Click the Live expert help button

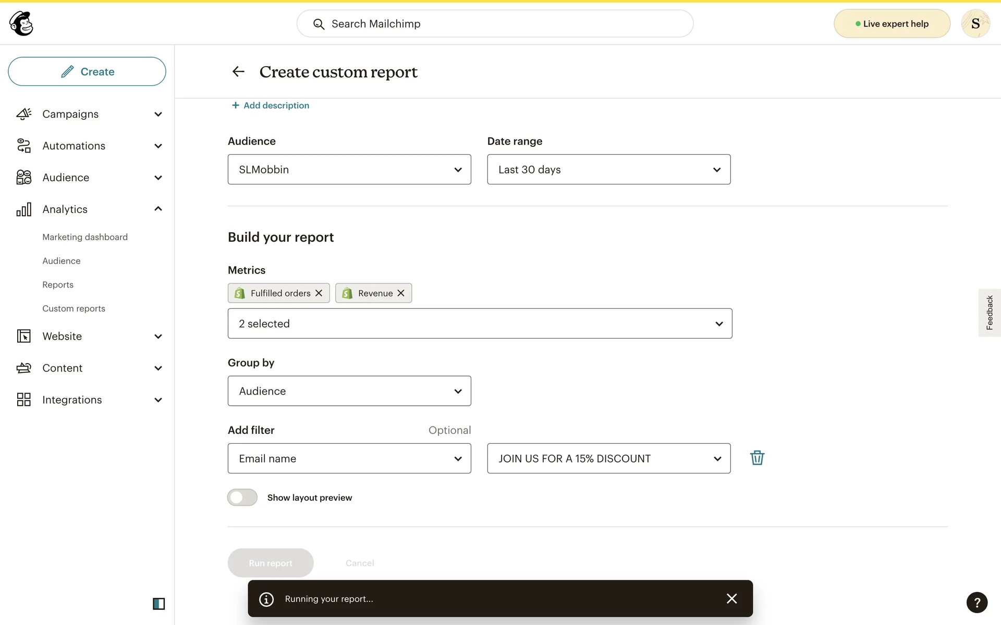click(x=892, y=23)
